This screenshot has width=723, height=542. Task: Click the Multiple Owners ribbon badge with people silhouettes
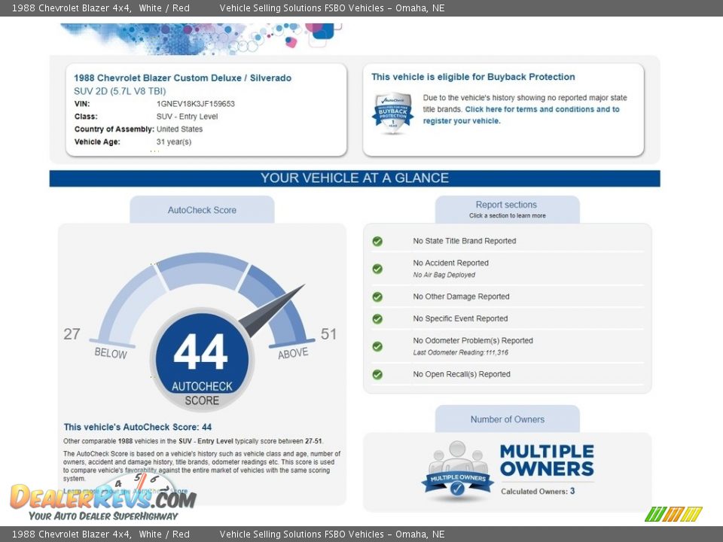(457, 470)
